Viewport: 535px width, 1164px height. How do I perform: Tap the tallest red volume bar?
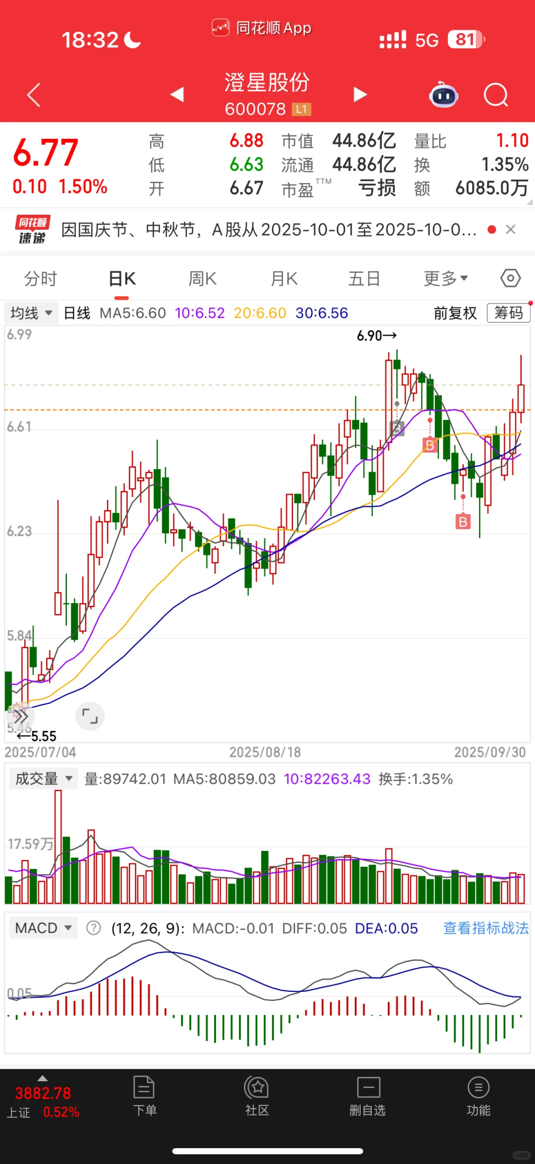pos(58,847)
